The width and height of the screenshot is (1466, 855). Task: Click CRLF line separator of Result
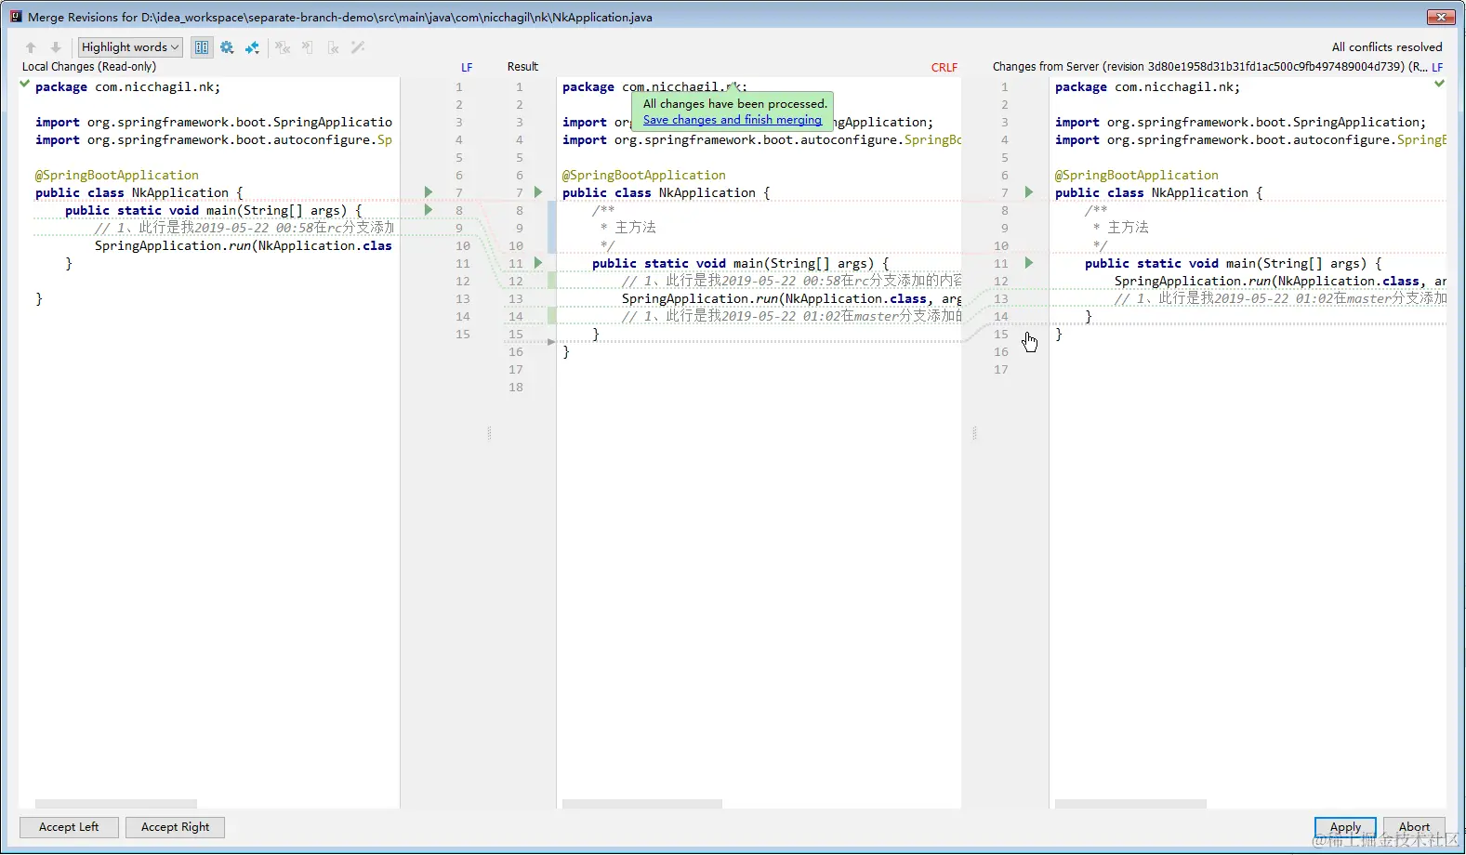click(944, 68)
